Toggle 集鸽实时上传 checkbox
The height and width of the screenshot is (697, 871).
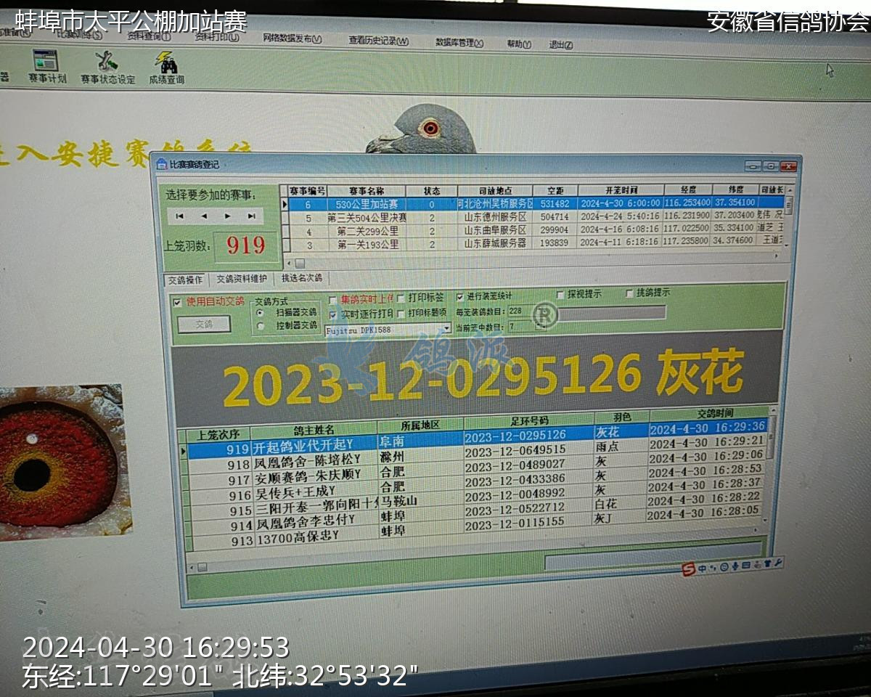click(x=333, y=299)
